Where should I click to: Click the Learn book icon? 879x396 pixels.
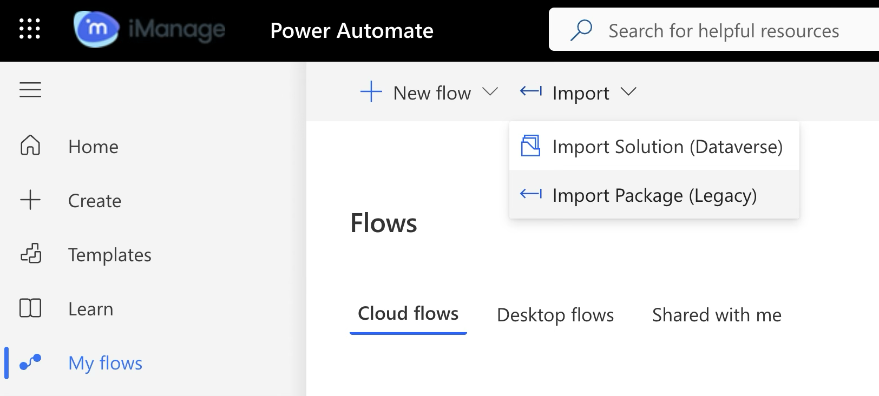(30, 308)
